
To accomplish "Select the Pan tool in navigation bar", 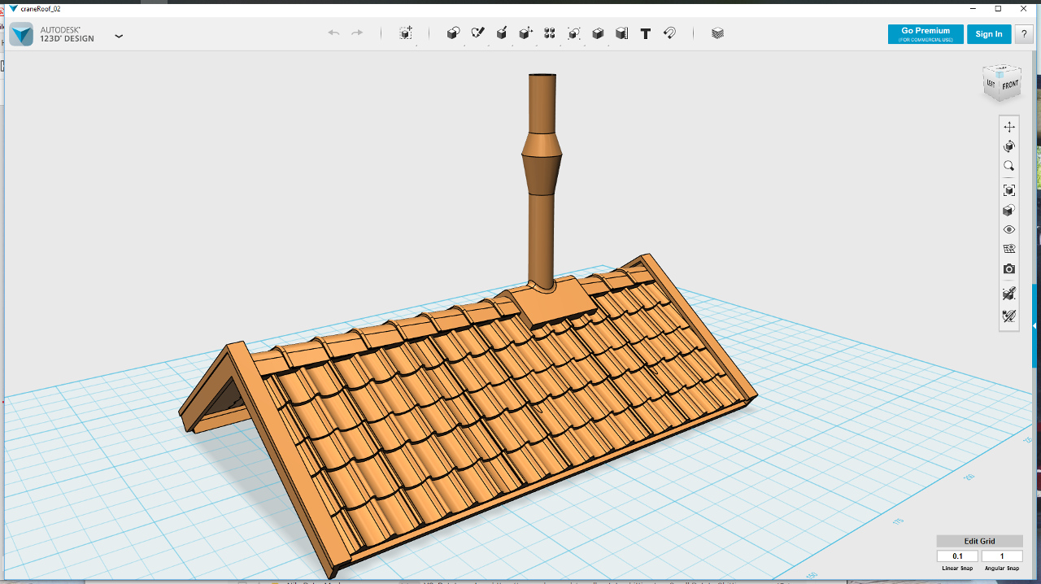I will (x=1009, y=127).
